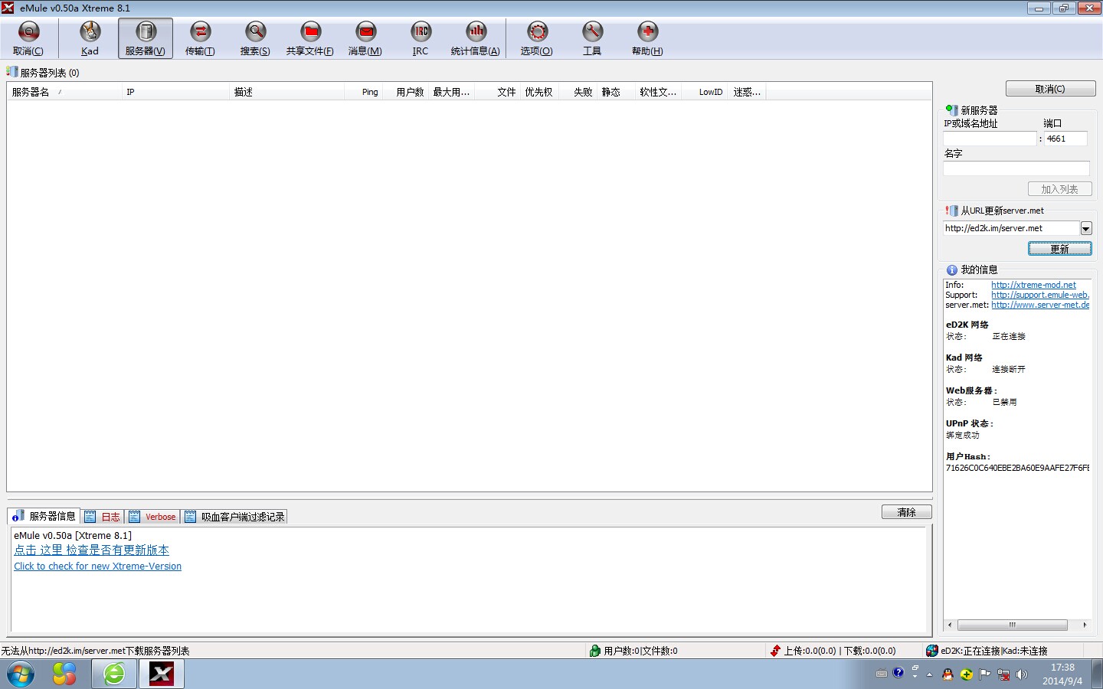Viewport: 1103px width, 689px height.
Task: Click the upload/download speed status icon
Action: click(775, 651)
